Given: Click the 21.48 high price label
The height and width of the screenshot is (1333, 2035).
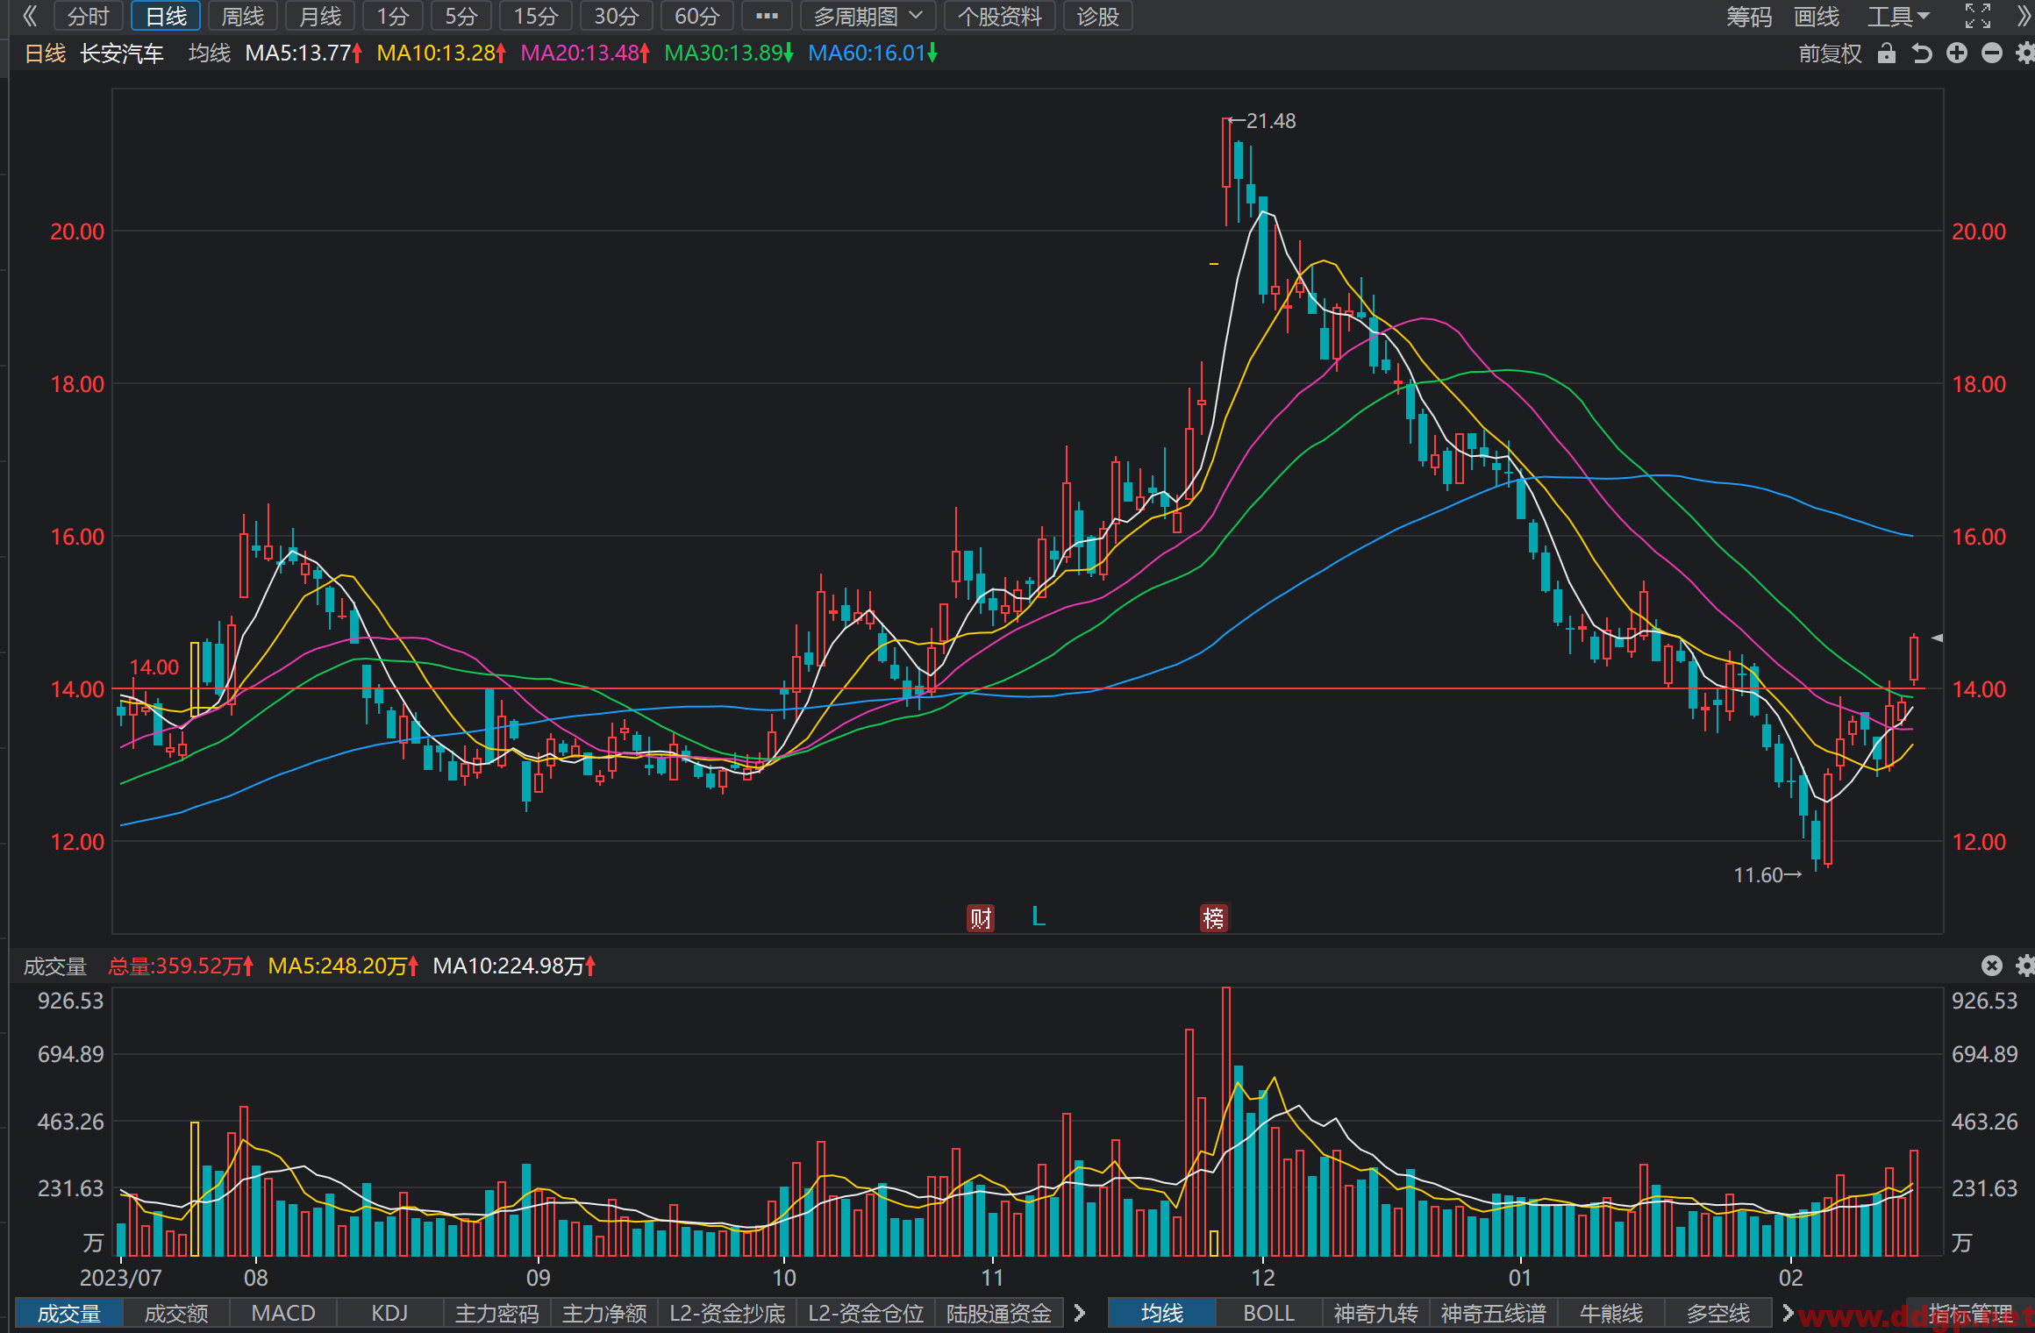Looking at the screenshot, I should 1271,121.
